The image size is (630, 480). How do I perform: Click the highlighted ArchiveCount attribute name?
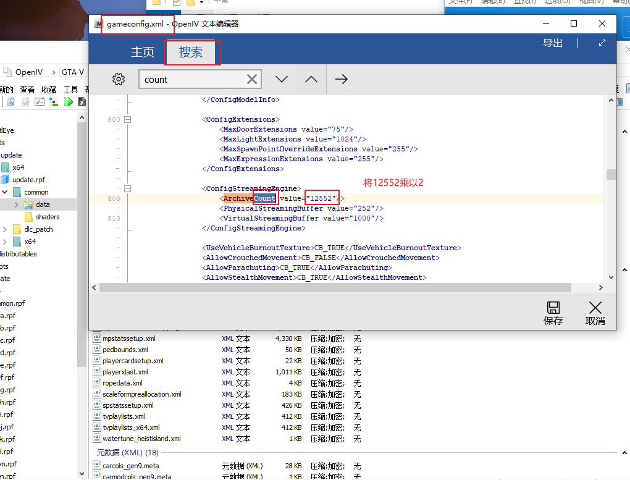pos(250,198)
